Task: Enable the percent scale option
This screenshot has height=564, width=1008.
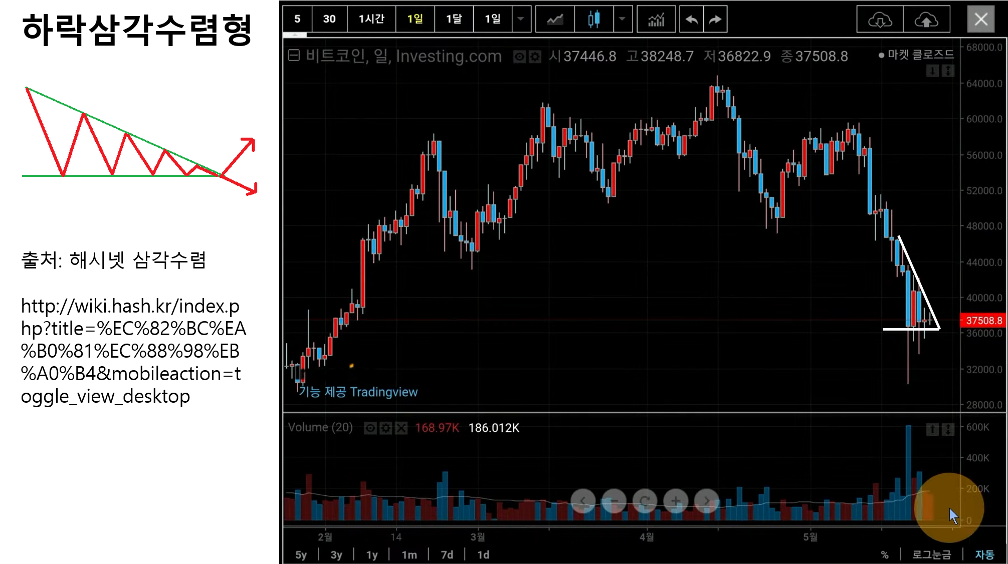Action: click(885, 554)
